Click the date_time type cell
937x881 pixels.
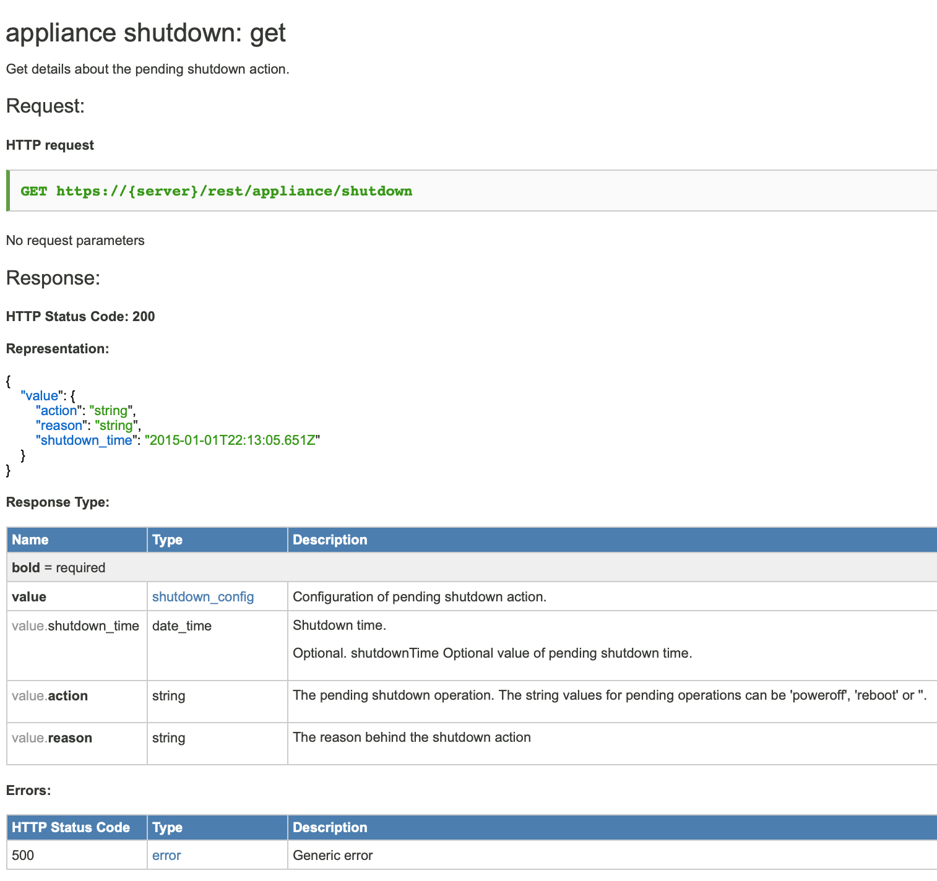(182, 626)
